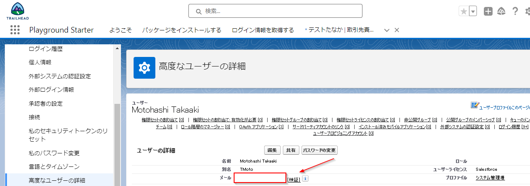Open ログイン履歴 in sidebar
The height and width of the screenshot is (186, 530).
click(46, 49)
